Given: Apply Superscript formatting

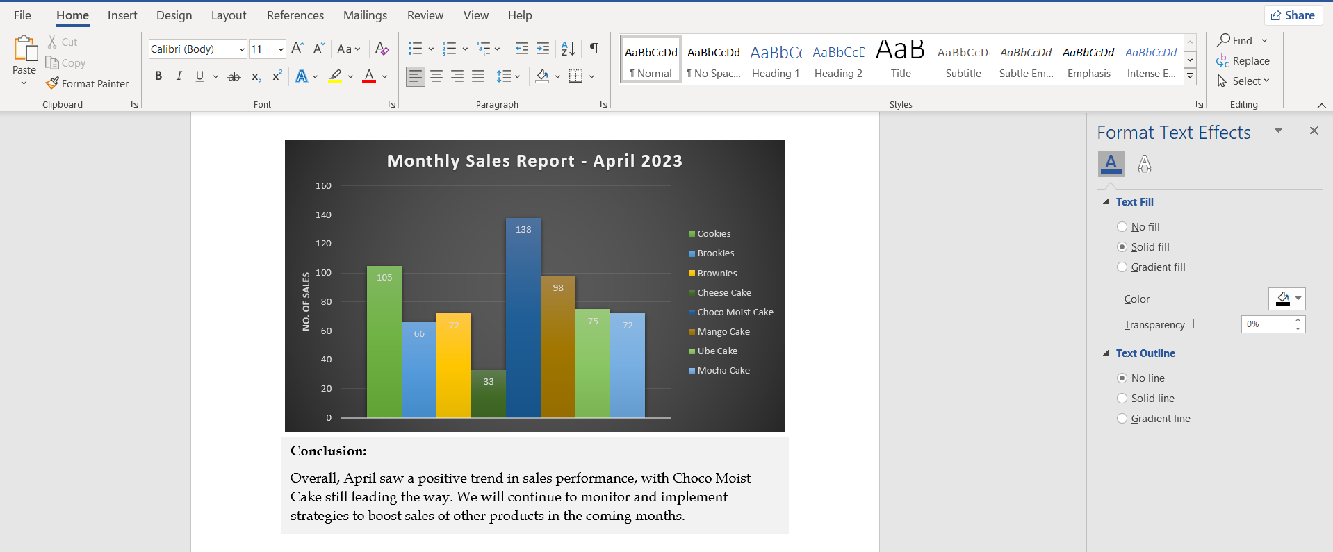Looking at the screenshot, I should point(277,76).
